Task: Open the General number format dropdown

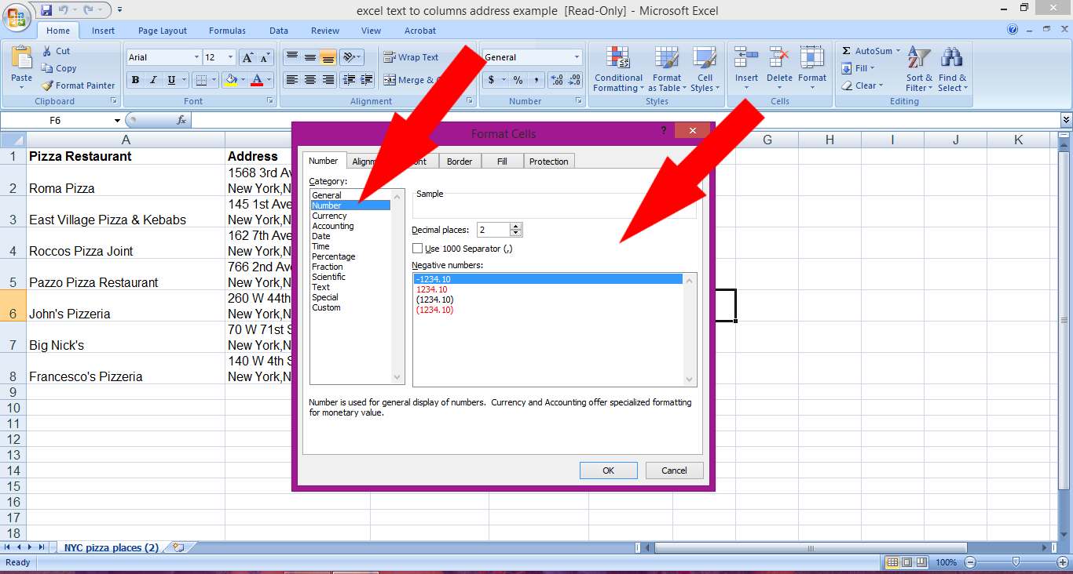Action: click(577, 56)
